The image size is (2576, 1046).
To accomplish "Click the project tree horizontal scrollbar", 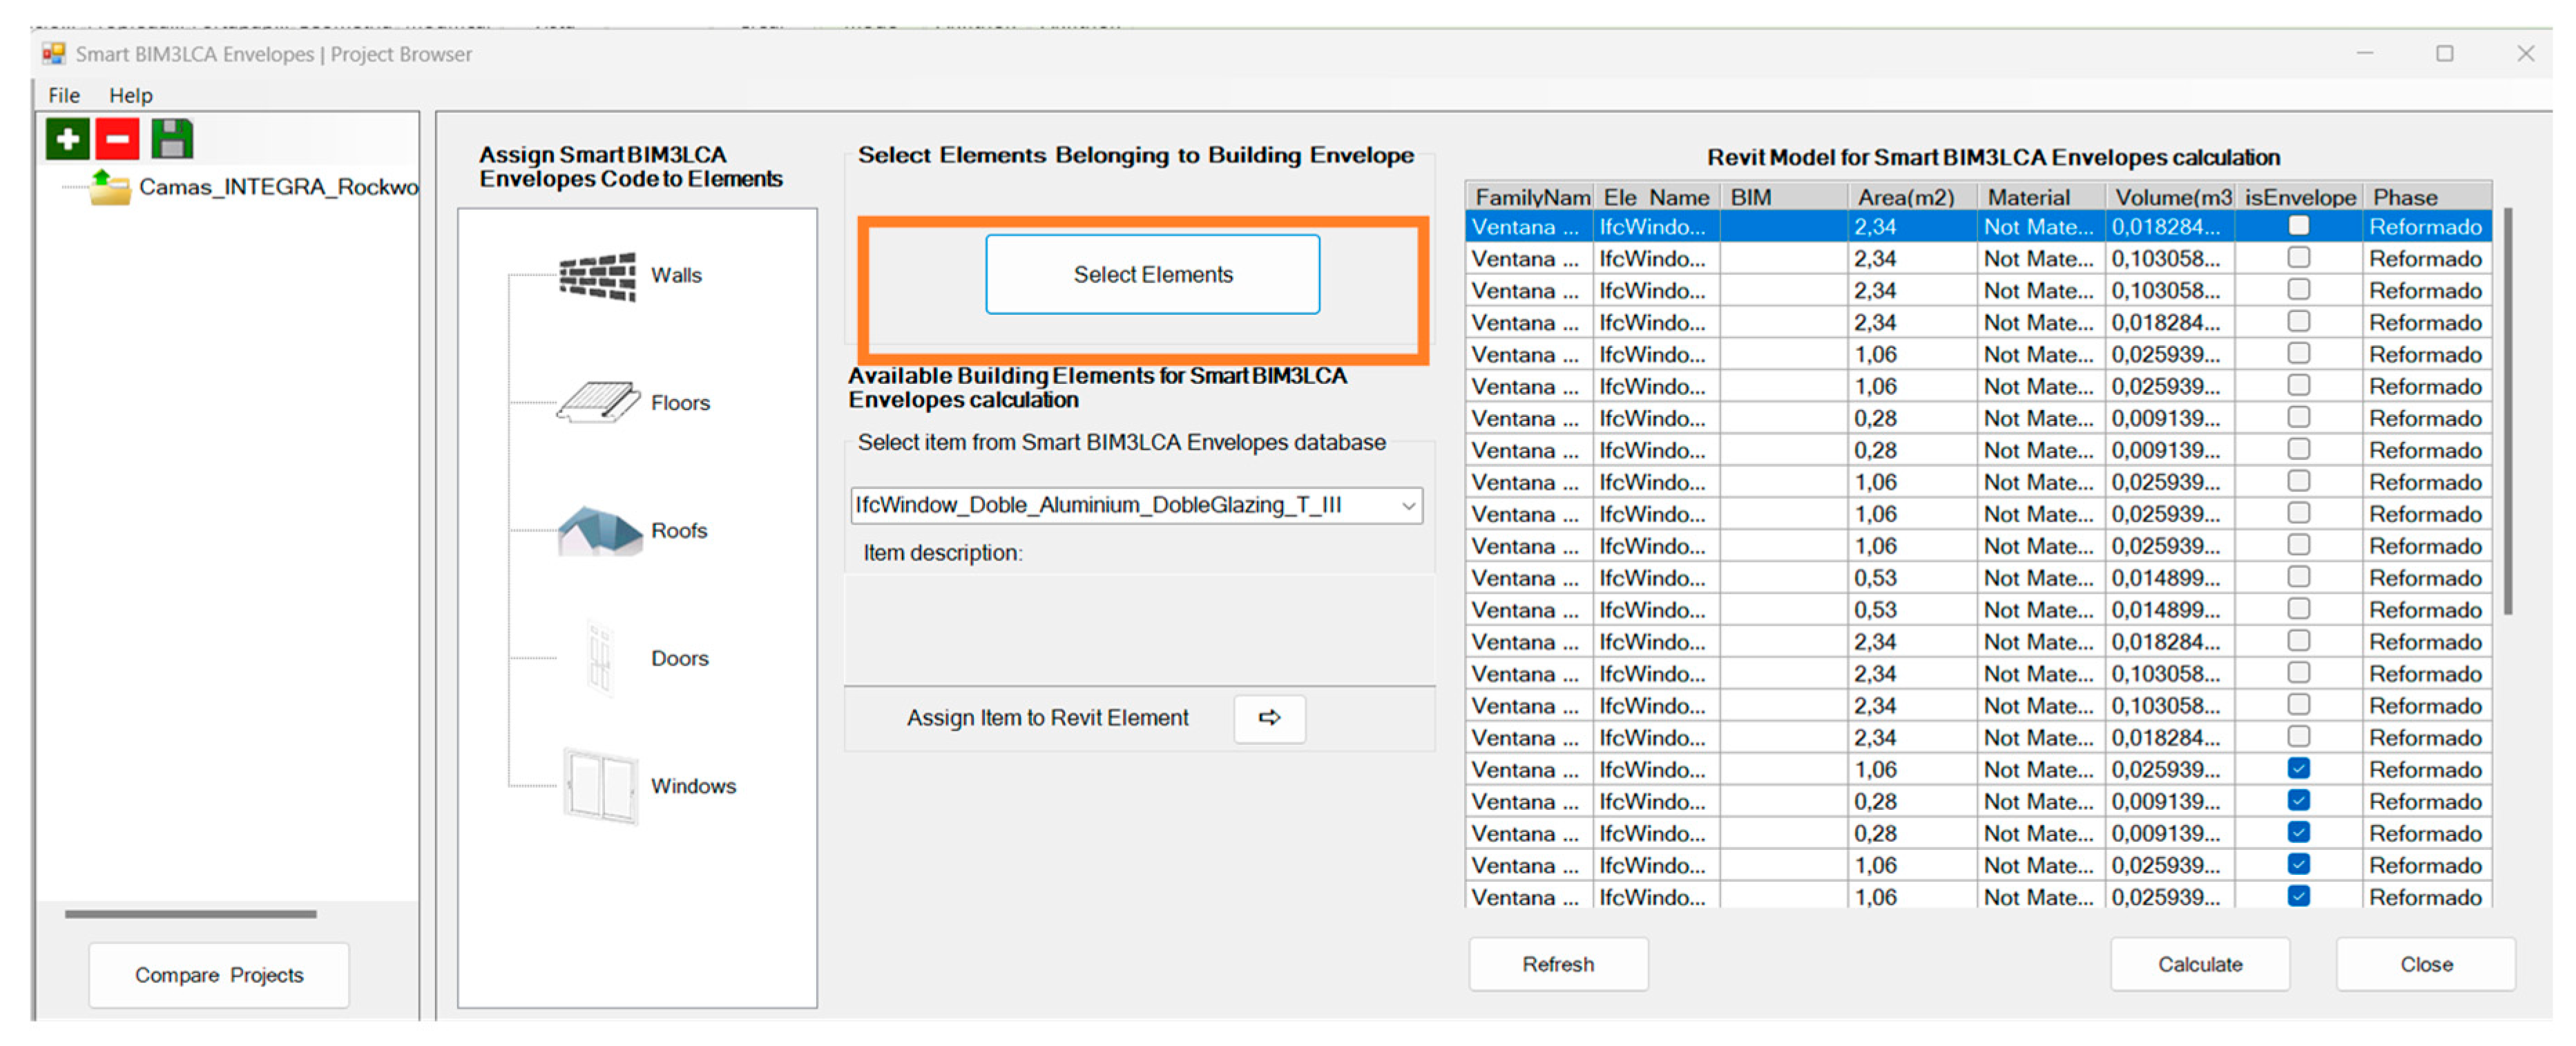I will pyautogui.click(x=190, y=914).
